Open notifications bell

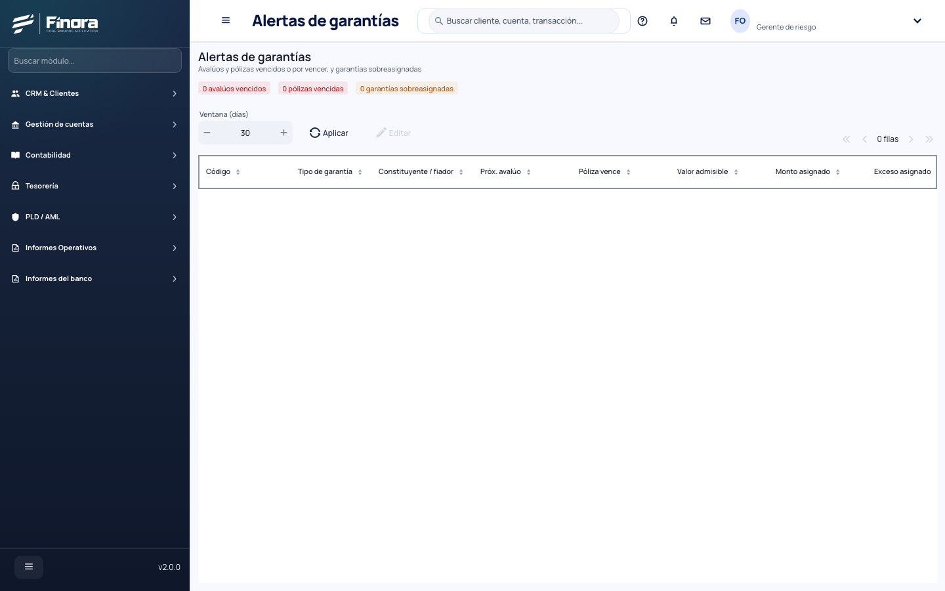[x=674, y=21]
